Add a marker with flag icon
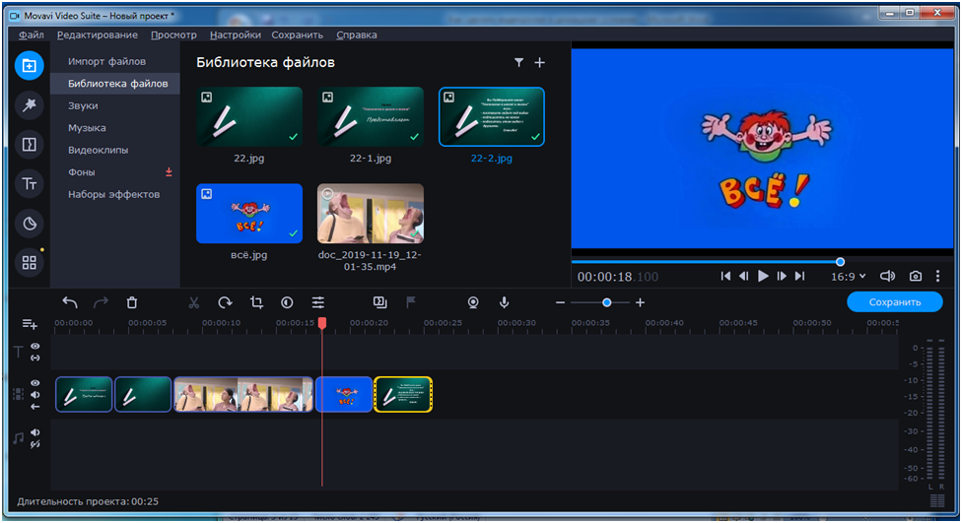The width and height of the screenshot is (962, 523). click(x=410, y=302)
